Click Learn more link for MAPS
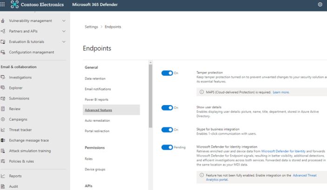The image size is (327, 190). 281,92
